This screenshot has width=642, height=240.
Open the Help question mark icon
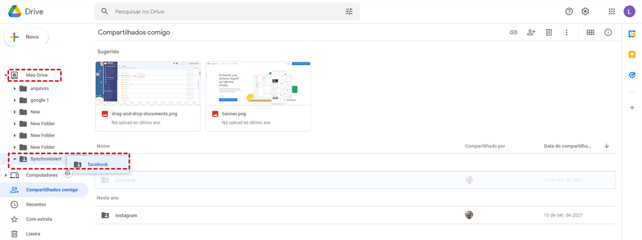569,11
